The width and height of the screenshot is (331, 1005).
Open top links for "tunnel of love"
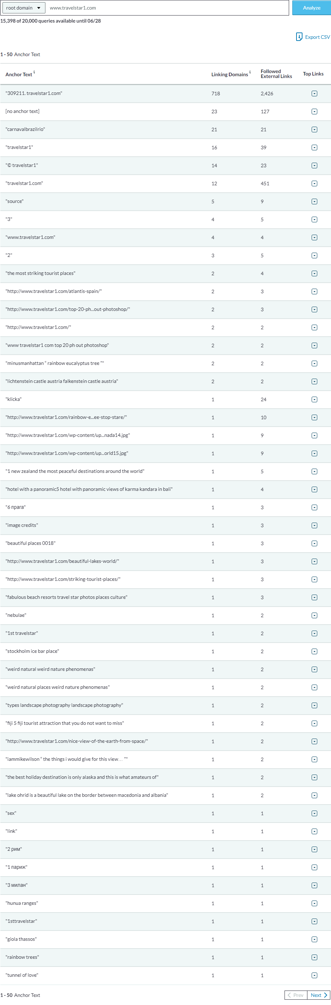314,975
